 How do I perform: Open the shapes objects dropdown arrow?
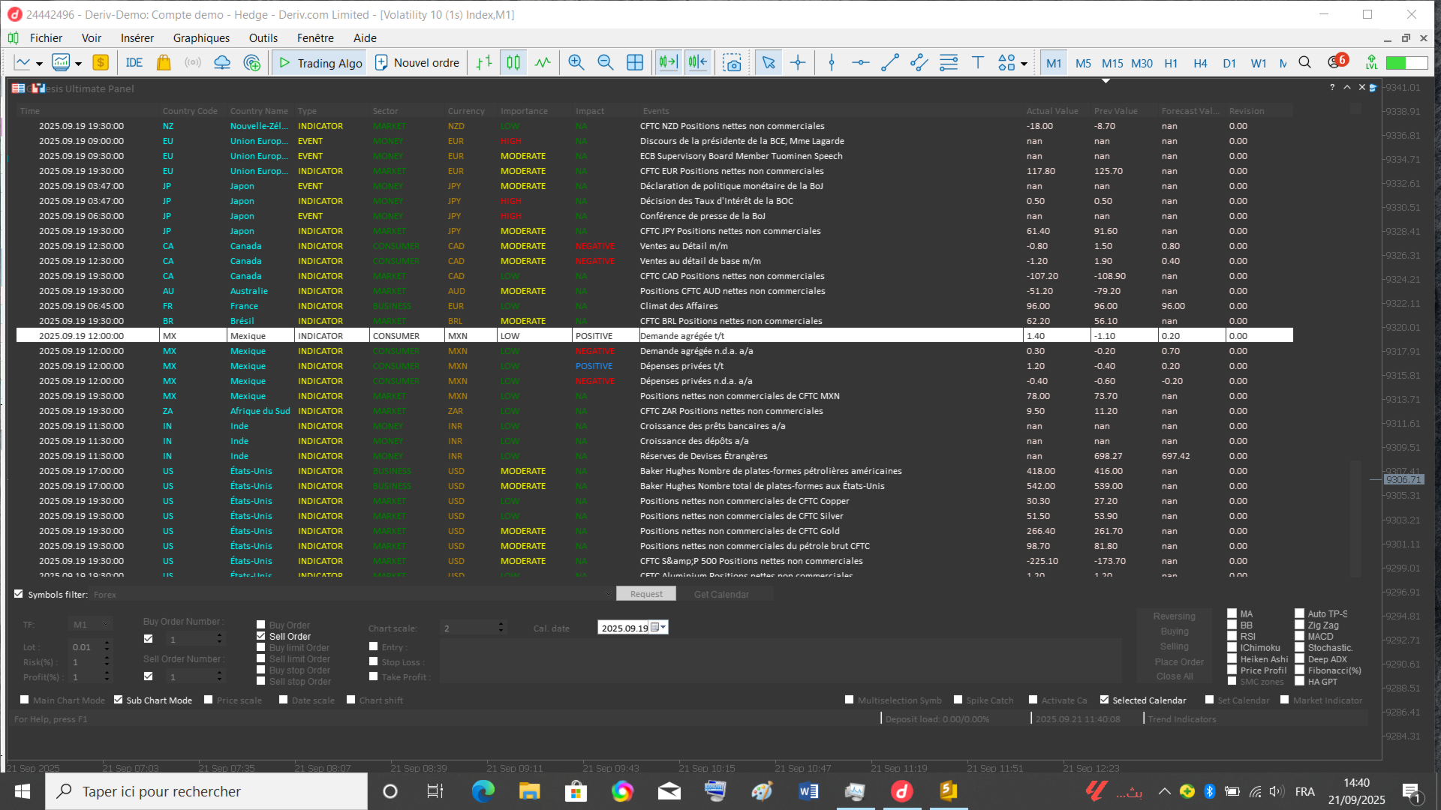(x=1024, y=64)
